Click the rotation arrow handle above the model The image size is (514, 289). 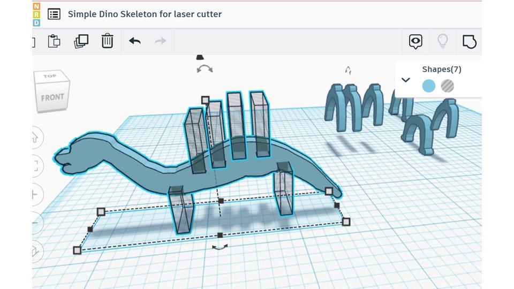coord(205,69)
